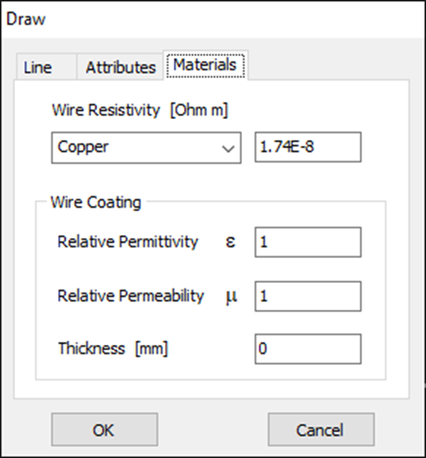Click the Thickness [mm] label
Screen dimensions: 426x458
[113, 348]
